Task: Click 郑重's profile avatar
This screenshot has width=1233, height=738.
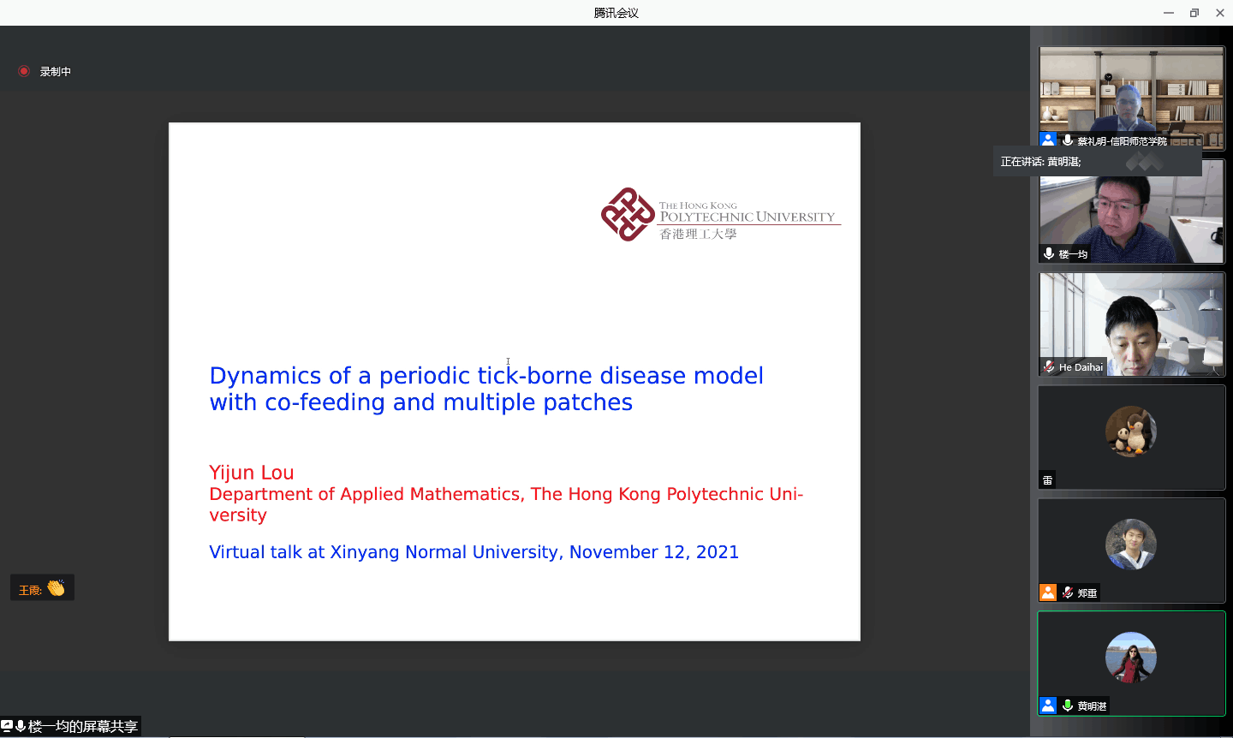Action: tap(1131, 545)
